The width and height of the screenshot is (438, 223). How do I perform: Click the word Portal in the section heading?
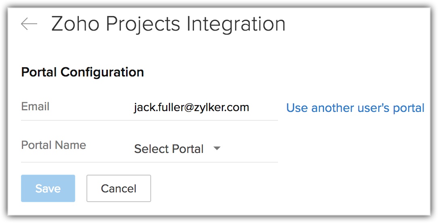39,72
